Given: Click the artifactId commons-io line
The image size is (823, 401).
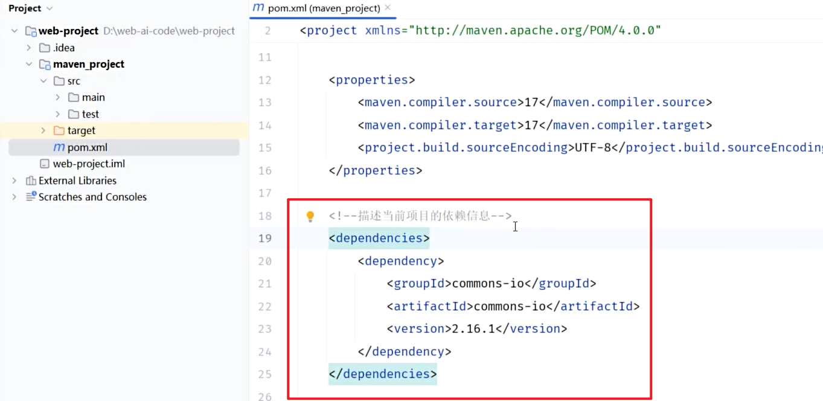Looking at the screenshot, I should coord(513,306).
